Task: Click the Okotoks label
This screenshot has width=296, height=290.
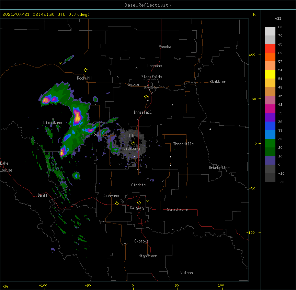Action: (x=141, y=241)
